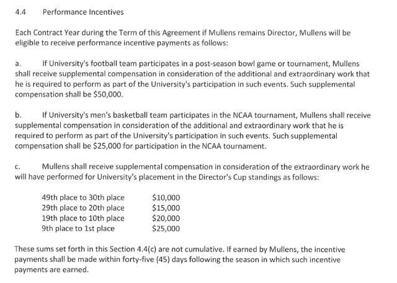Click the '4.4' section number
Image resolution: width=397 pixels, height=283 pixels.
20,12
